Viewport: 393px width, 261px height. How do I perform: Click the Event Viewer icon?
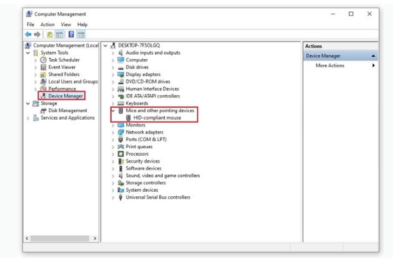(x=44, y=67)
